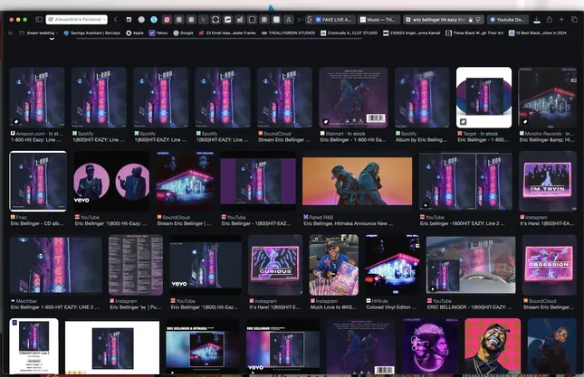The width and height of the screenshot is (584, 377).
Task: Expand the dream wedding bookmarks folder
Action: [x=39, y=33]
